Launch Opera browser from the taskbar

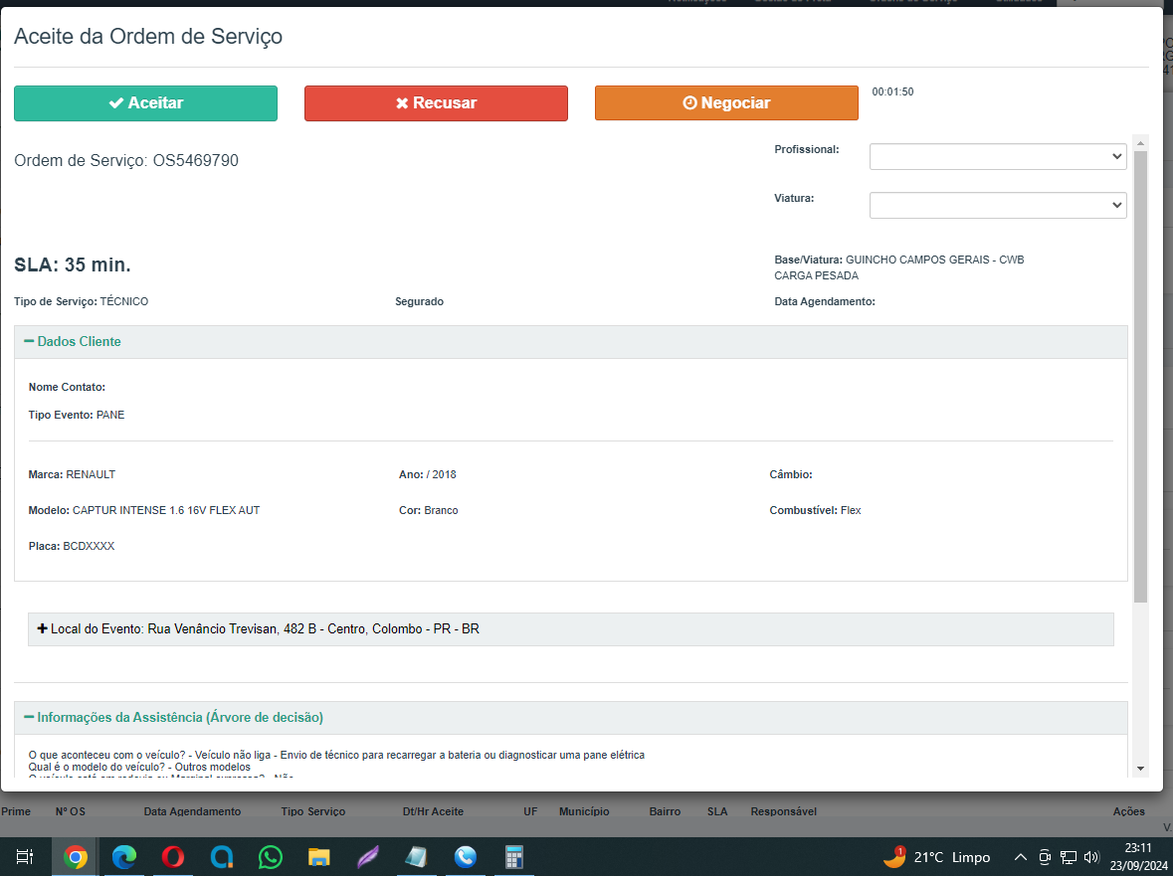tap(173, 857)
